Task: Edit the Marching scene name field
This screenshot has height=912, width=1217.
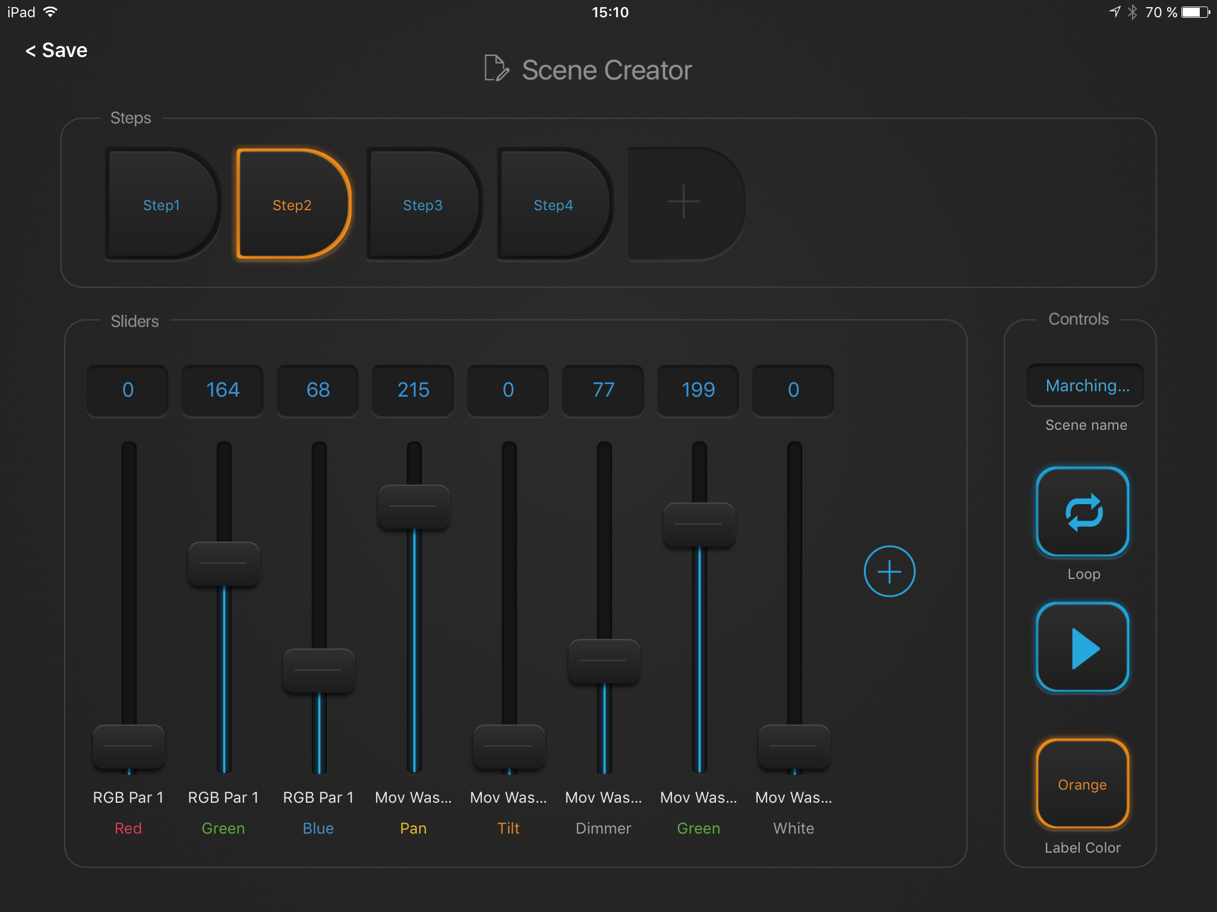Action: 1086,386
